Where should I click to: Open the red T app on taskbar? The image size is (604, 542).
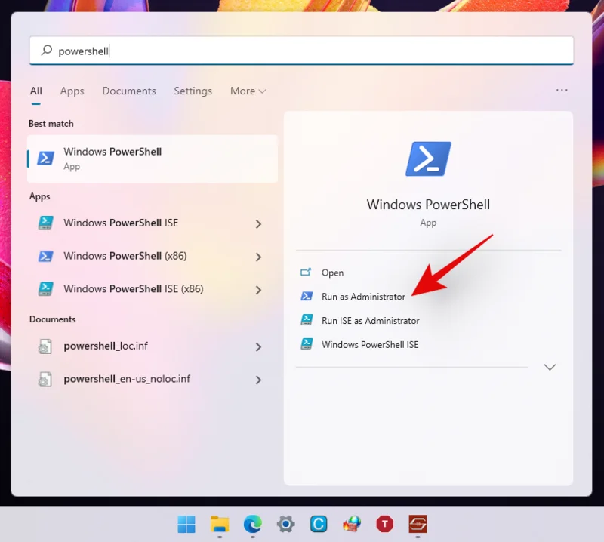coord(385,525)
